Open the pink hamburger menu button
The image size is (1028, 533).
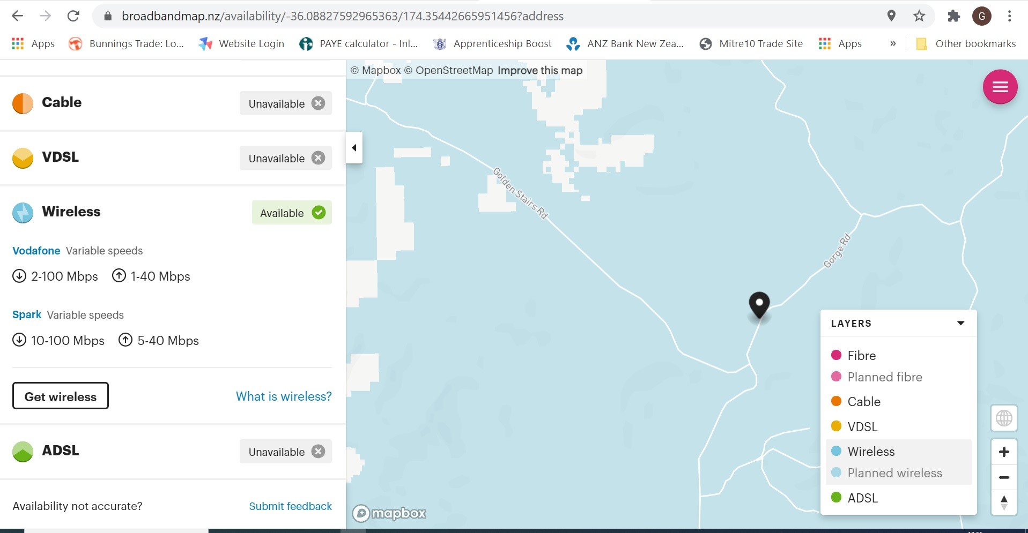point(1000,87)
